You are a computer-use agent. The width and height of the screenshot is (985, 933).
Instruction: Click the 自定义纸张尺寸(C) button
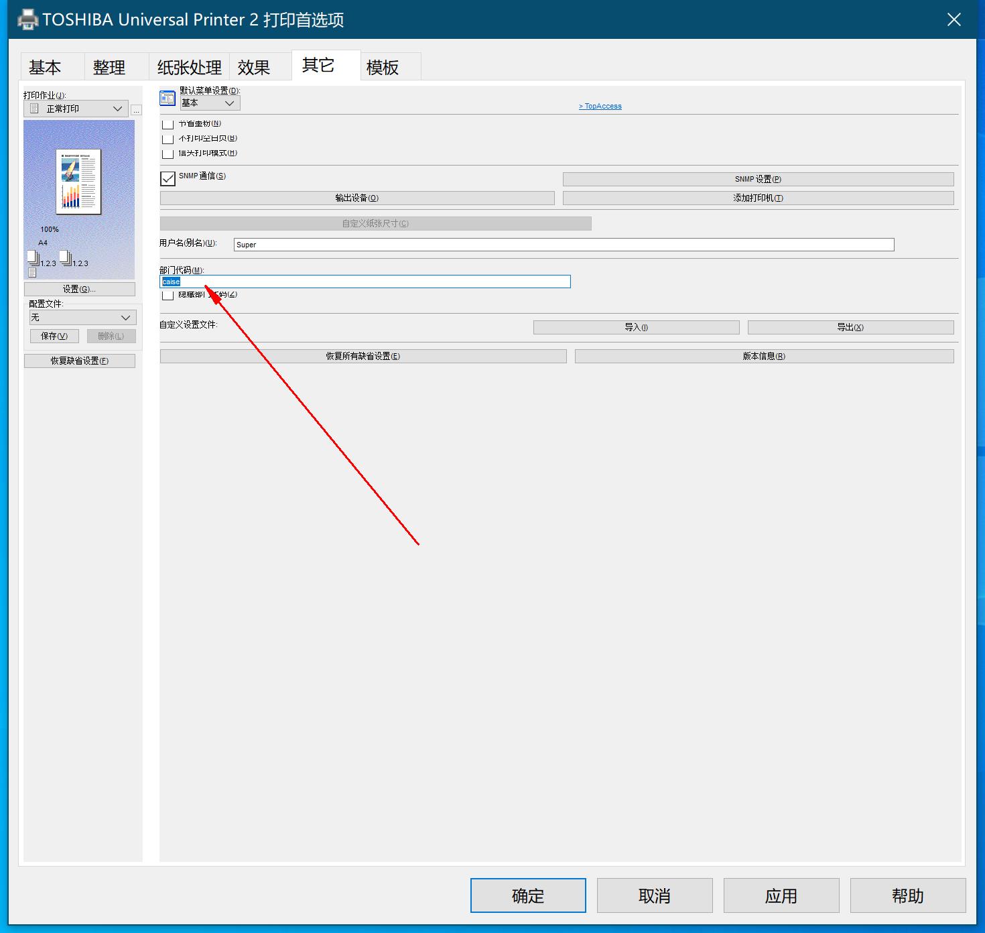pyautogui.click(x=375, y=223)
